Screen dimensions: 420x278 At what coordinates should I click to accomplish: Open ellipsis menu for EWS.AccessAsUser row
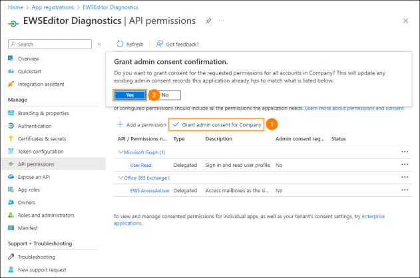[405, 190]
